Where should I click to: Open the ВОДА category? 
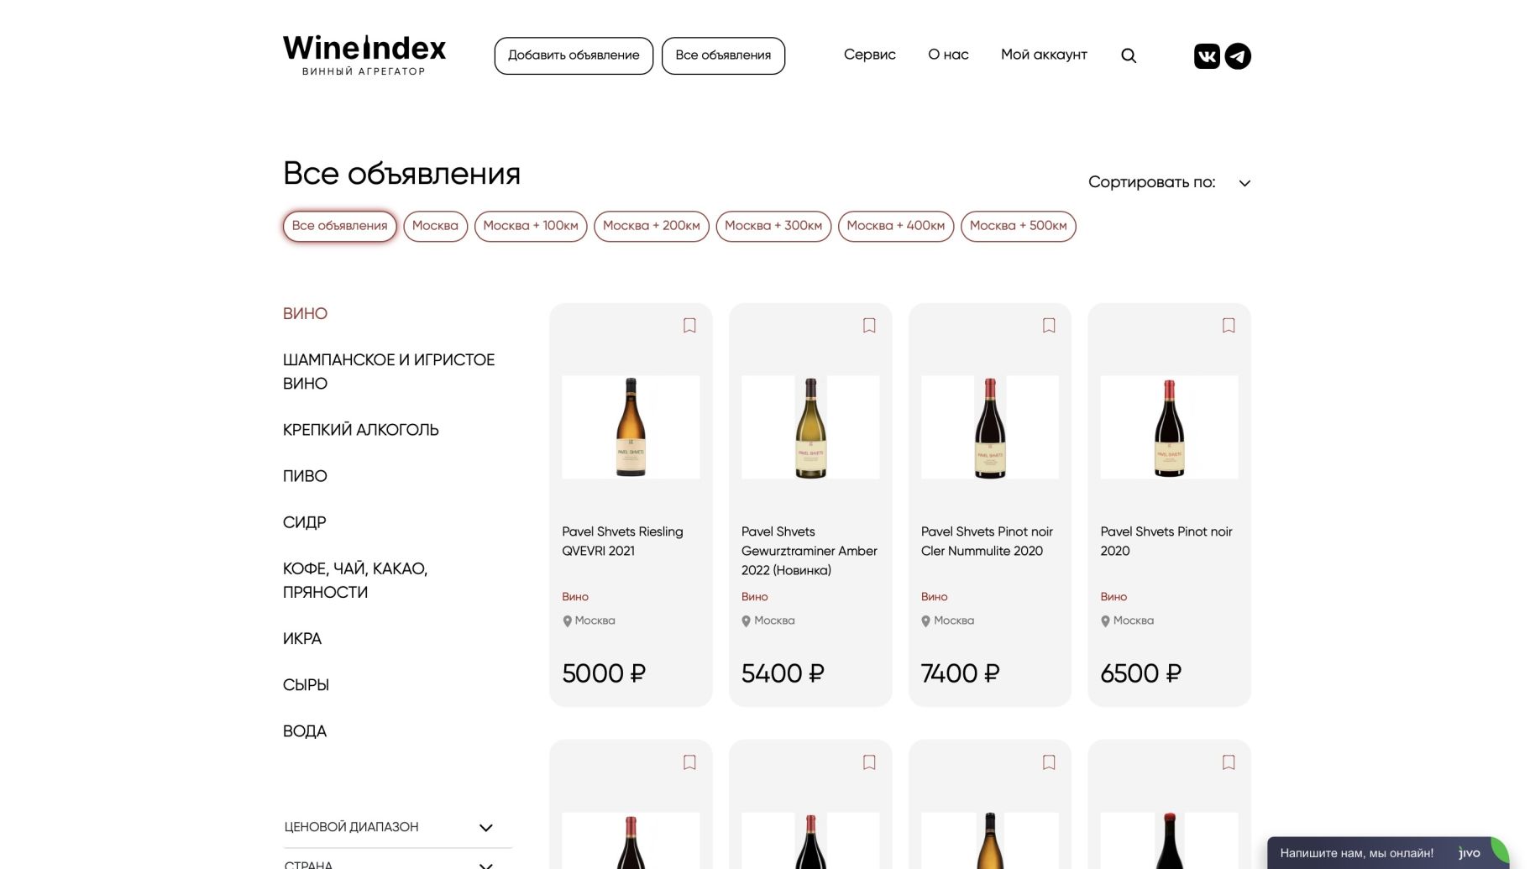point(305,731)
